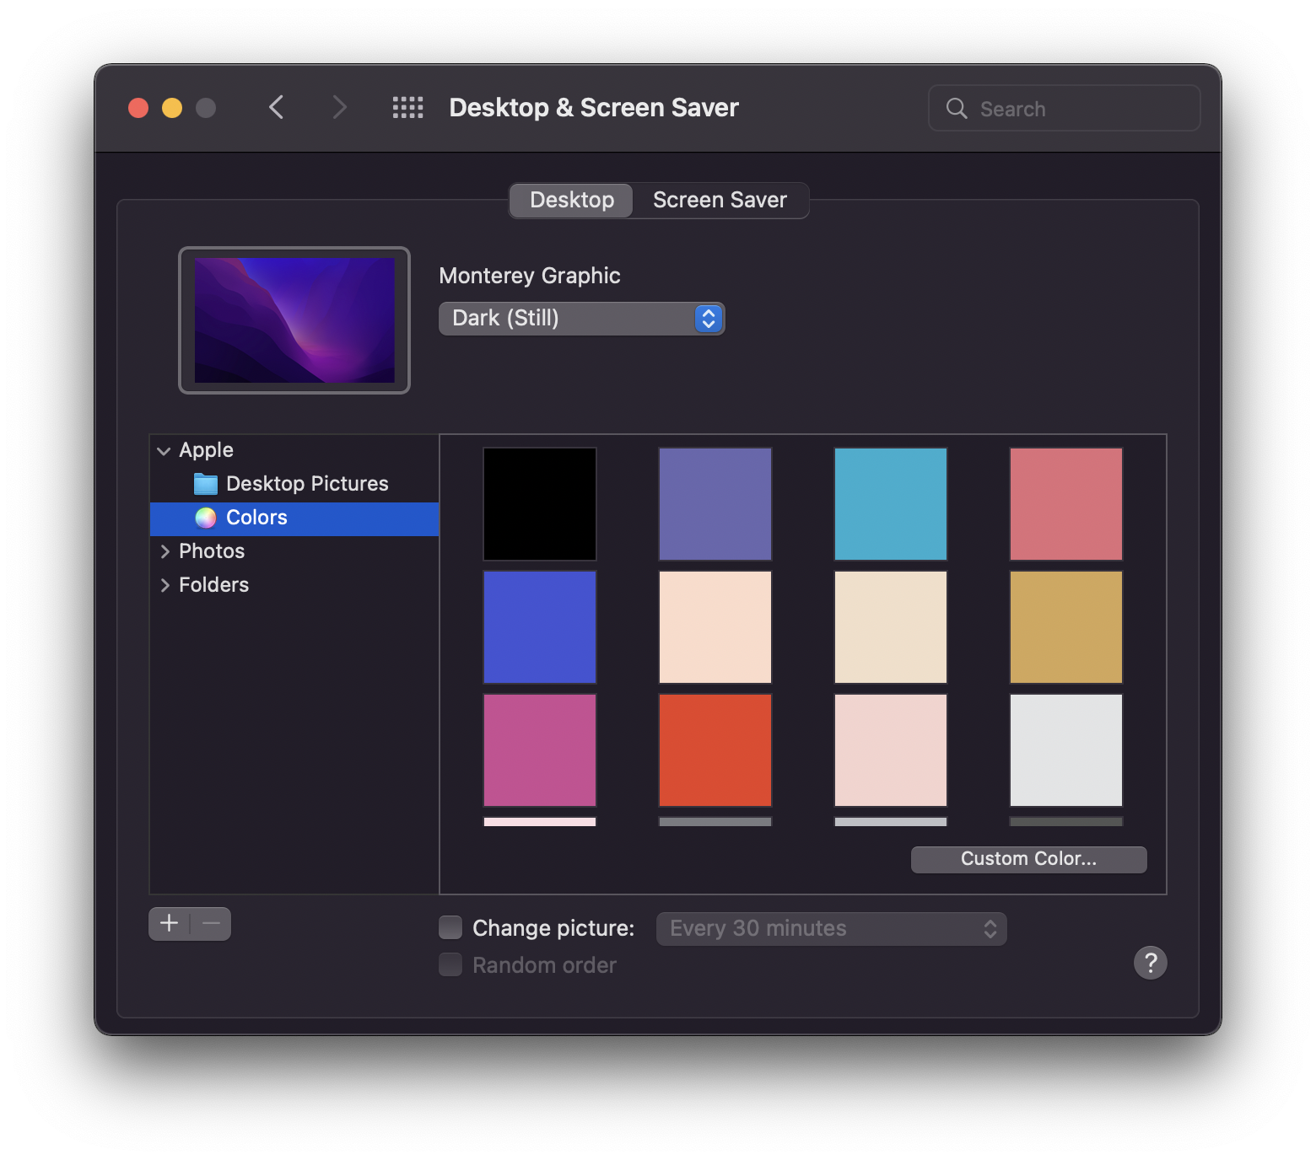The width and height of the screenshot is (1316, 1160).
Task: Choose the peach color swatch
Action: click(x=715, y=627)
